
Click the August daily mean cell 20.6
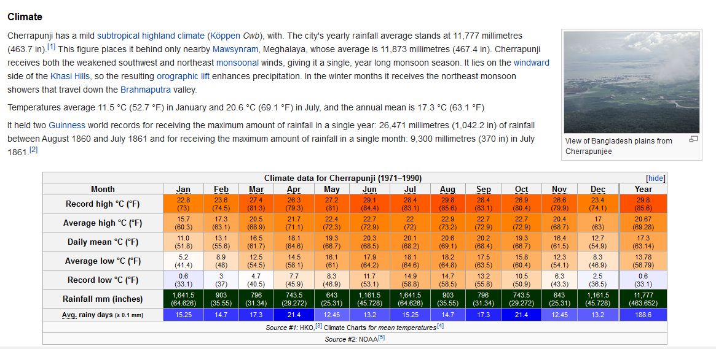point(447,242)
